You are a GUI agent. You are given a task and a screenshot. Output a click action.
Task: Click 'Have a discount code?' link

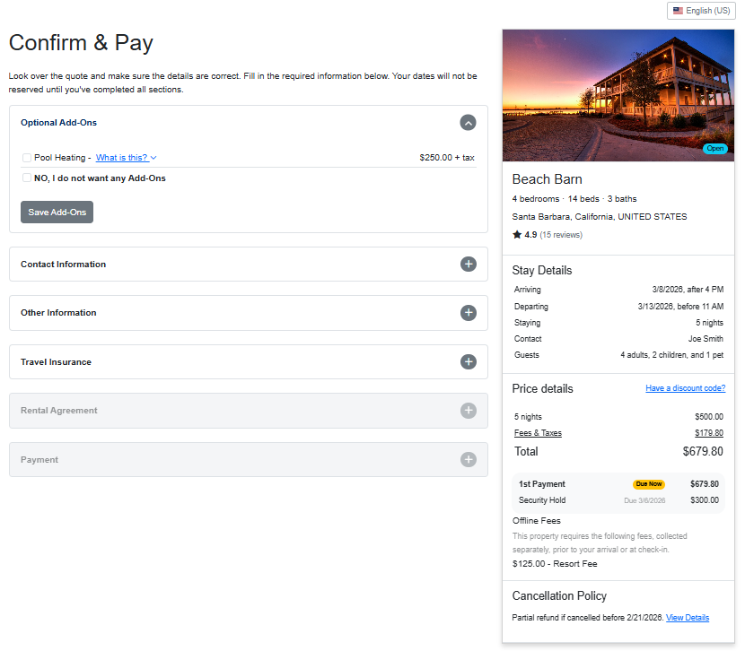(685, 388)
